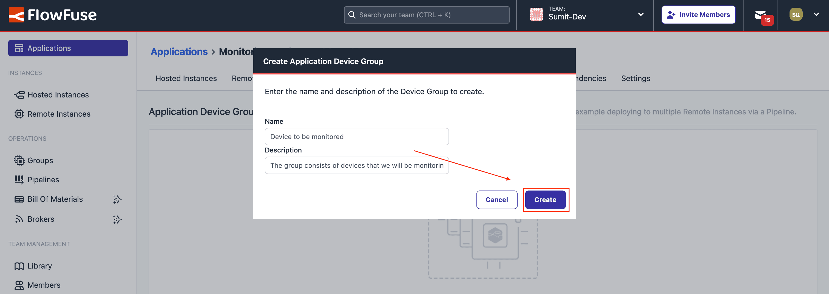The image size is (829, 294).
Task: Collapse the Applications breadcrumb menu
Action: click(x=179, y=51)
